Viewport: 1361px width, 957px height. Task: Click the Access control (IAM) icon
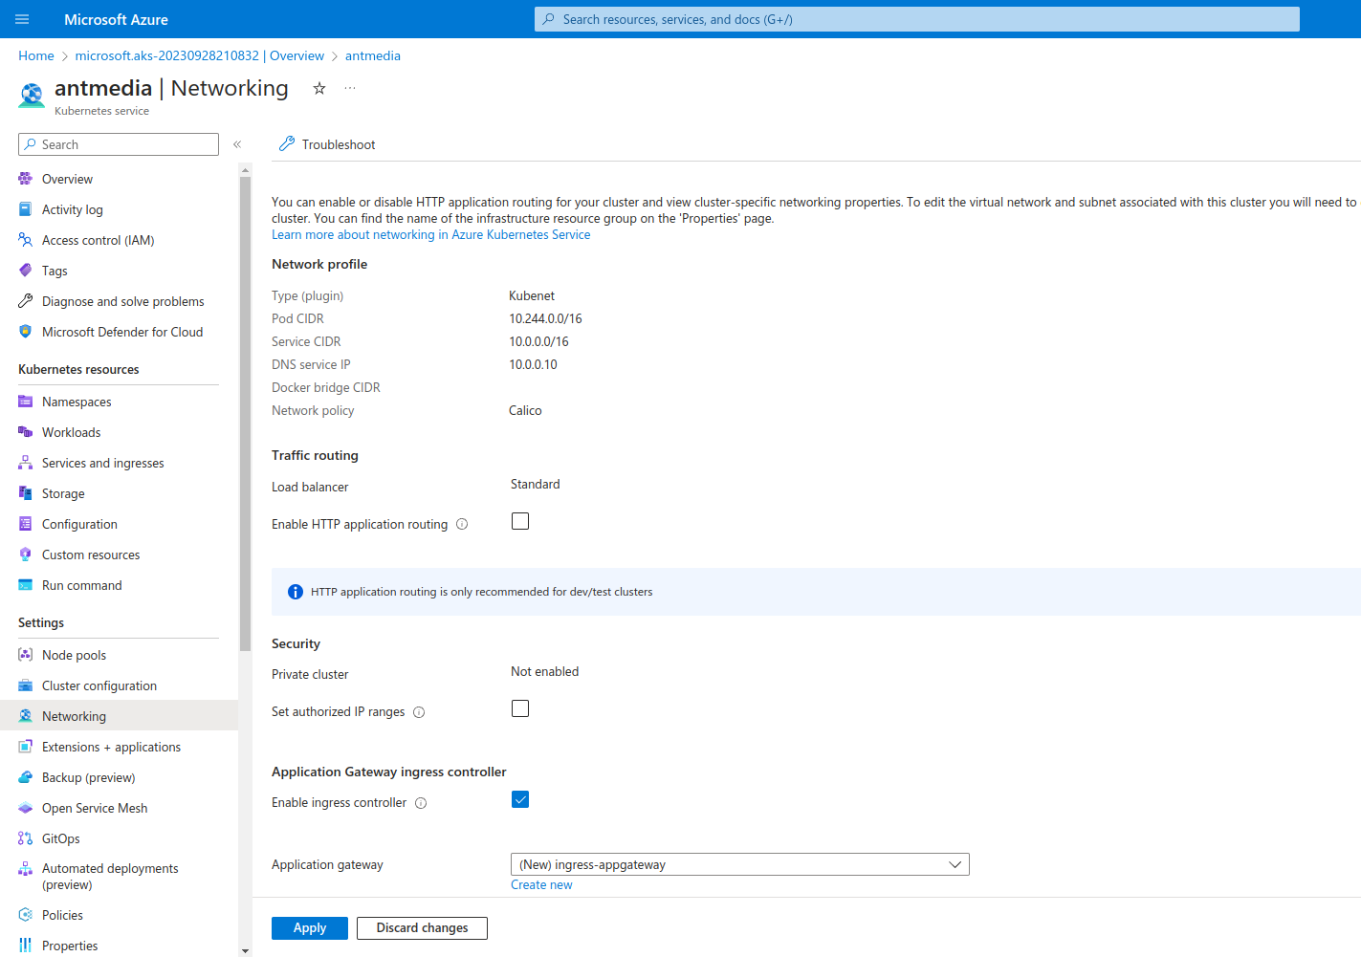click(x=26, y=240)
